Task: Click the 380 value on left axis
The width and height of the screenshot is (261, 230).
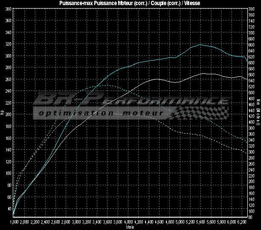Action: tap(7, 9)
